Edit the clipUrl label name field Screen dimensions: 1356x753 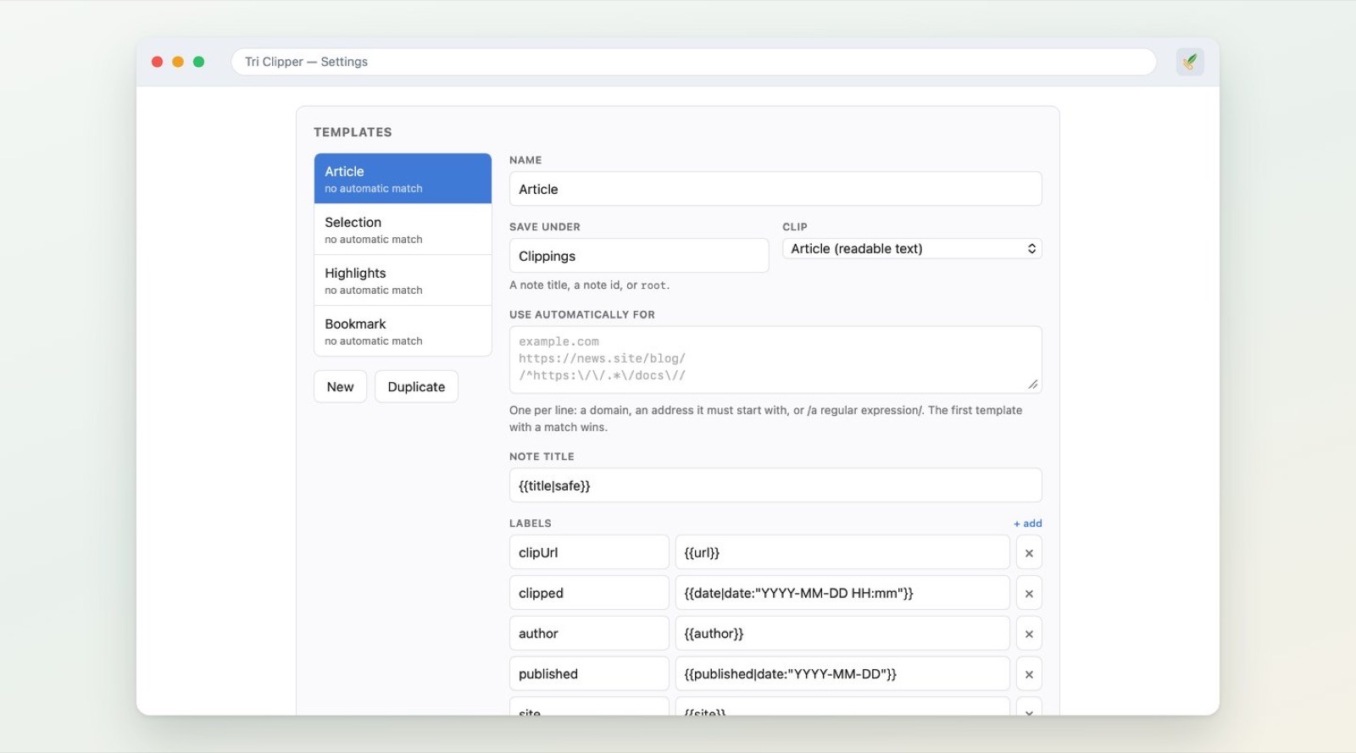coord(589,552)
